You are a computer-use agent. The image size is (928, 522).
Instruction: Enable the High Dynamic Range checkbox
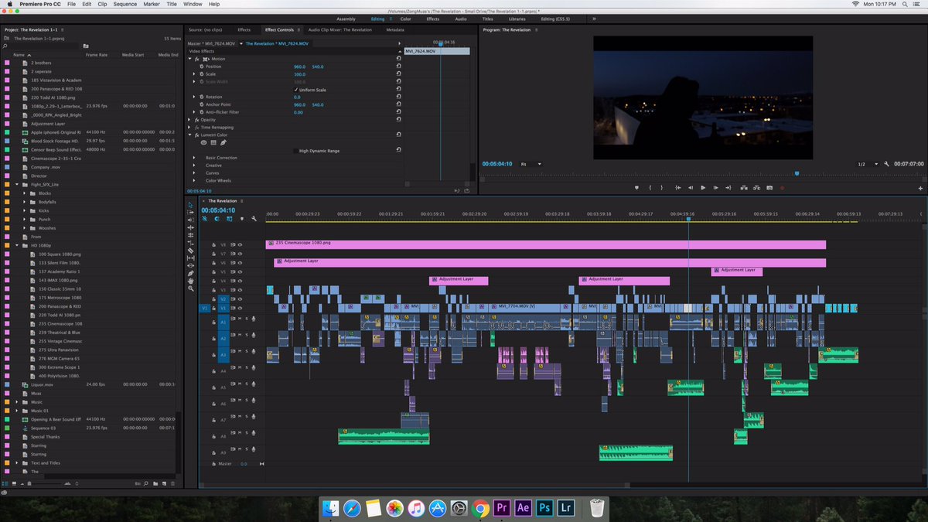(x=296, y=151)
